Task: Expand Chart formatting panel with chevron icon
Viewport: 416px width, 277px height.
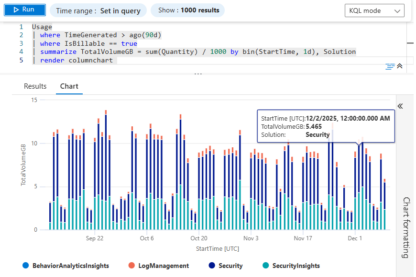Action: [401, 106]
